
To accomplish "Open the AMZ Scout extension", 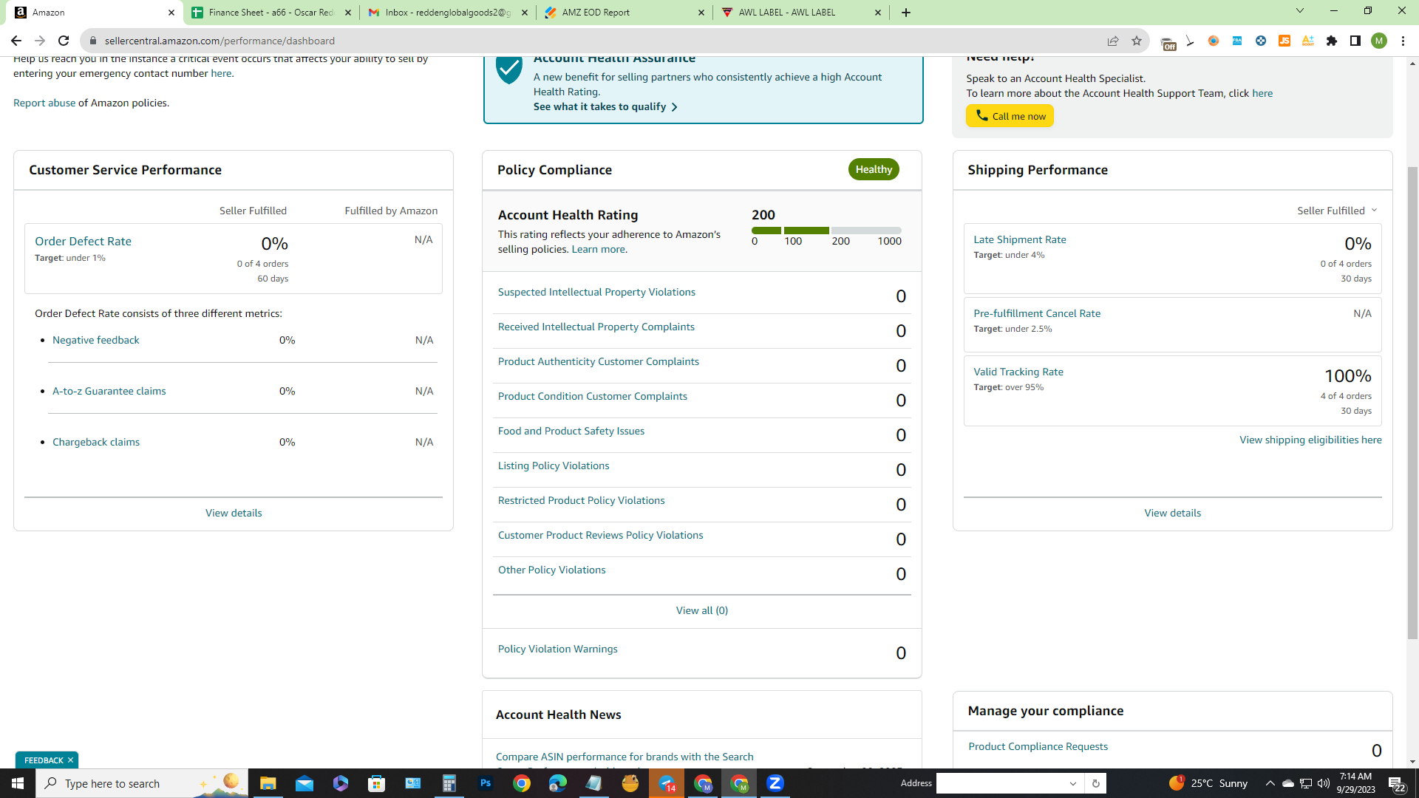I will (1308, 41).
